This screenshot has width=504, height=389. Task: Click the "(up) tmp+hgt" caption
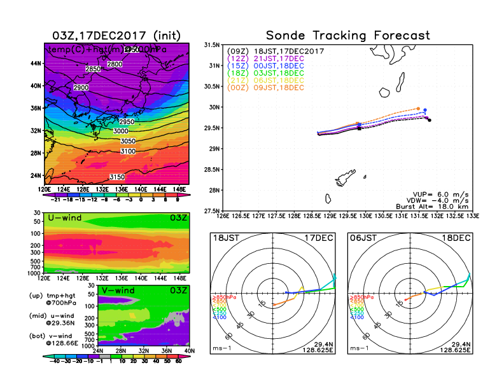coord(52,296)
